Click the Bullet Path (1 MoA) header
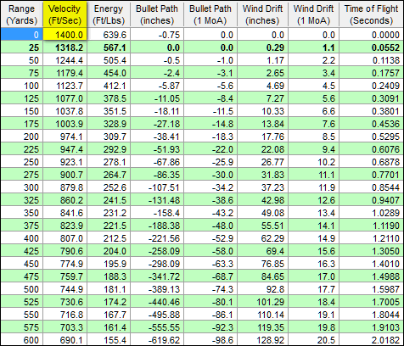The image size is (404, 346). (x=210, y=14)
